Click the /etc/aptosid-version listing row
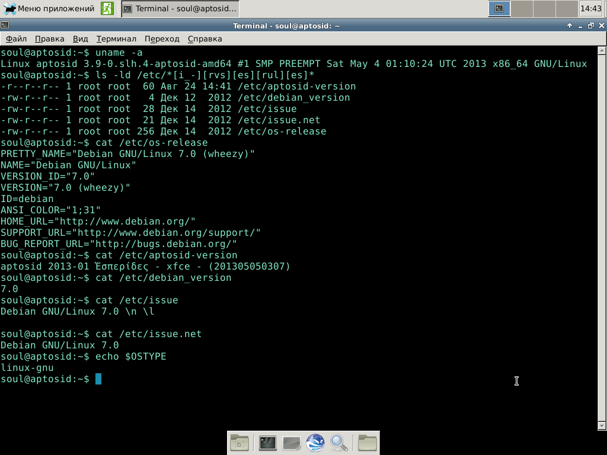Viewport: 607px width, 455px height. (178, 86)
